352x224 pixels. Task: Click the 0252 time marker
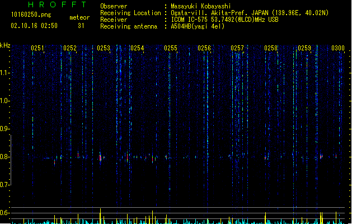[x=70, y=48]
